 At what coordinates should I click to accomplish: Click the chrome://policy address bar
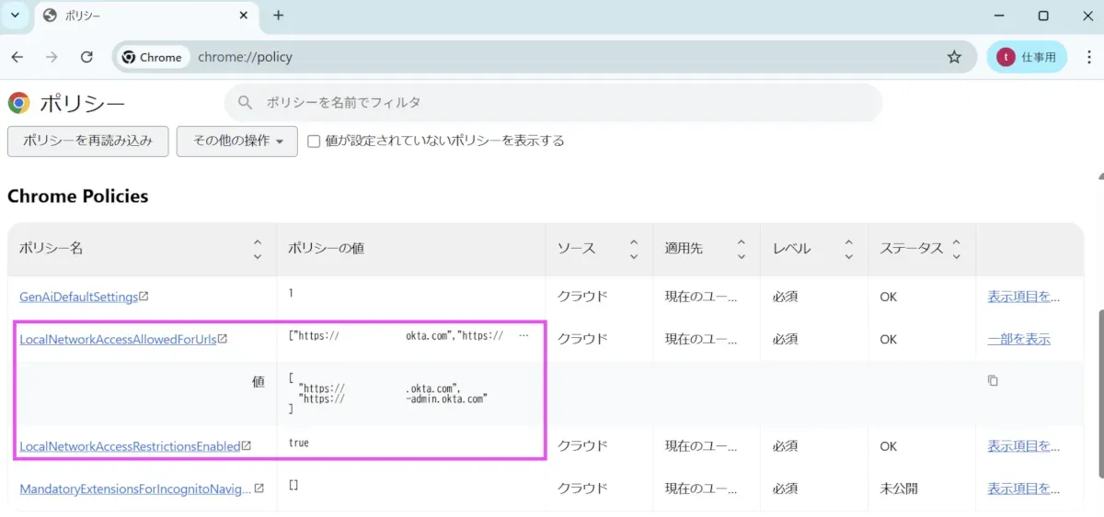pos(552,57)
